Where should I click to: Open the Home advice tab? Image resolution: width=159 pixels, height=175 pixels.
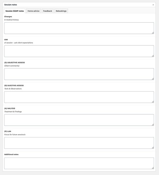tap(34, 11)
